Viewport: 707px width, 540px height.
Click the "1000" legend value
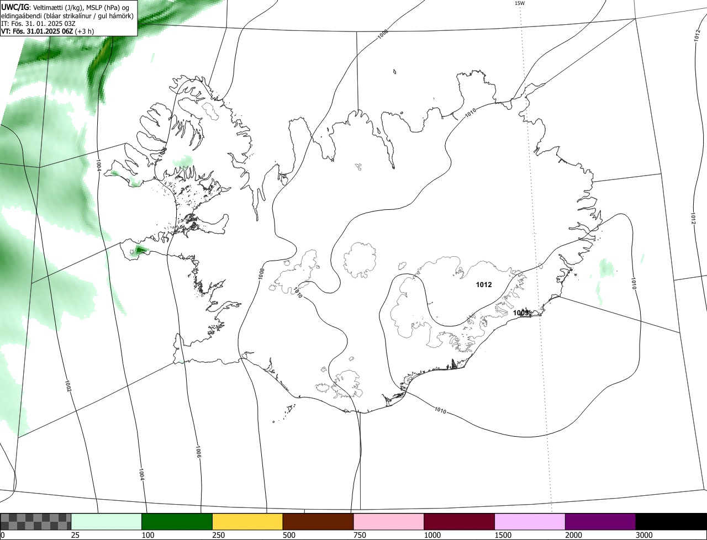[x=432, y=535]
